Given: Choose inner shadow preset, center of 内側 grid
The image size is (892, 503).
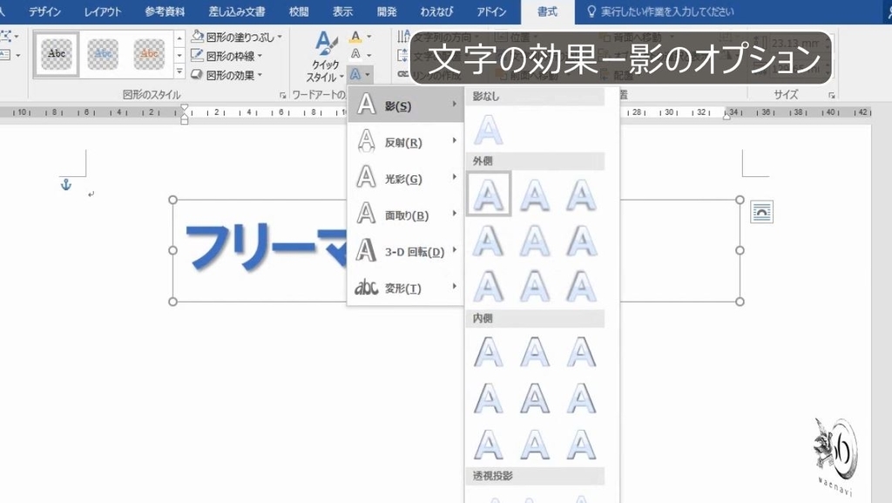Looking at the screenshot, I should coord(535,398).
